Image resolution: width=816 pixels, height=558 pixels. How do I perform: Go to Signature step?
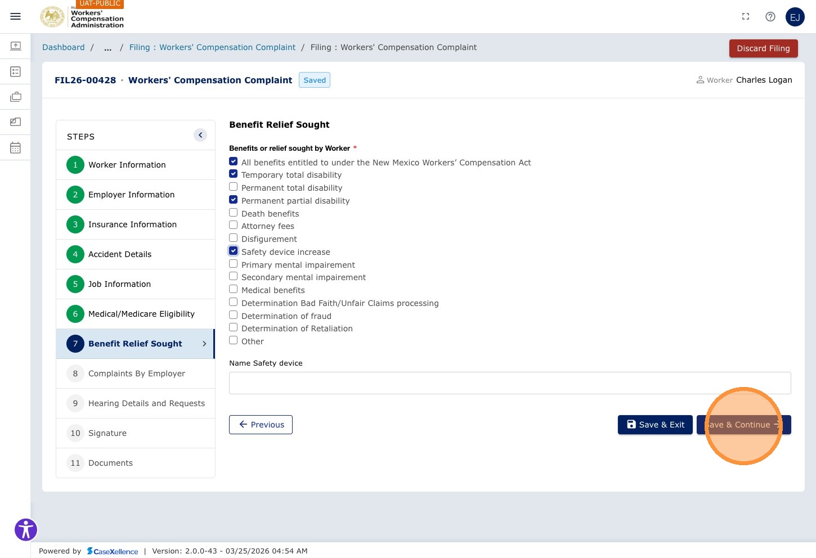[136, 433]
